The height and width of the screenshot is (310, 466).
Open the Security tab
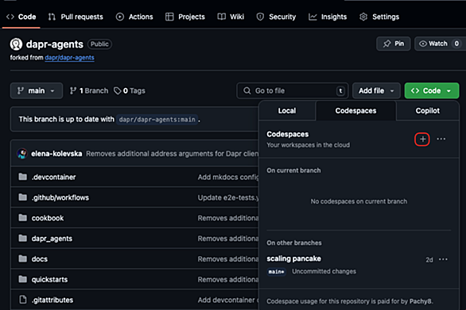(276, 17)
